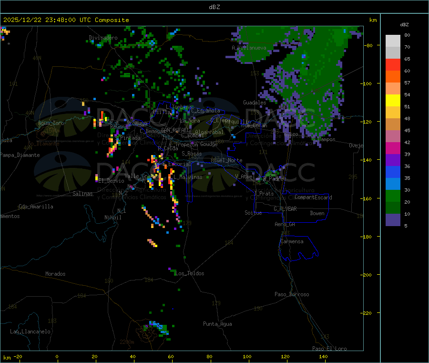Click the timestamp '2025/12/22 23:48:00 UTC Composite'
Image resolution: width=429 pixels, height=363 pixels.
(66, 20)
